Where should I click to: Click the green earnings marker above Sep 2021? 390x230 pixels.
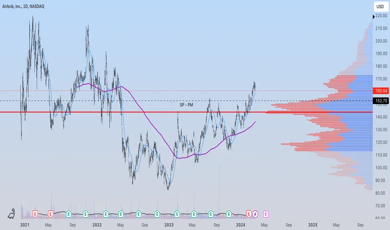[68, 214]
